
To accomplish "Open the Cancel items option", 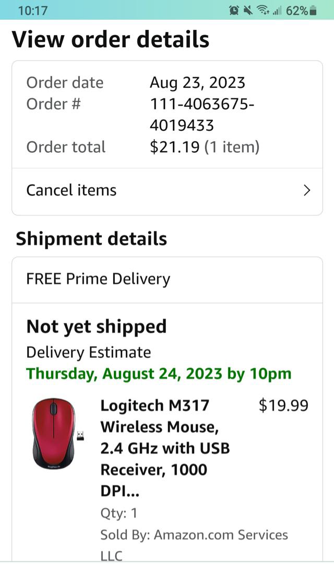I will click(71, 190).
